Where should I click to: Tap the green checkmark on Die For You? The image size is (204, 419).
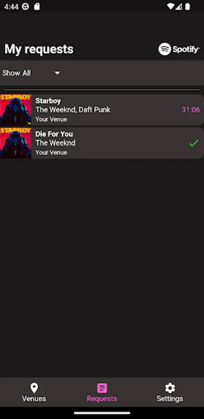(x=194, y=143)
